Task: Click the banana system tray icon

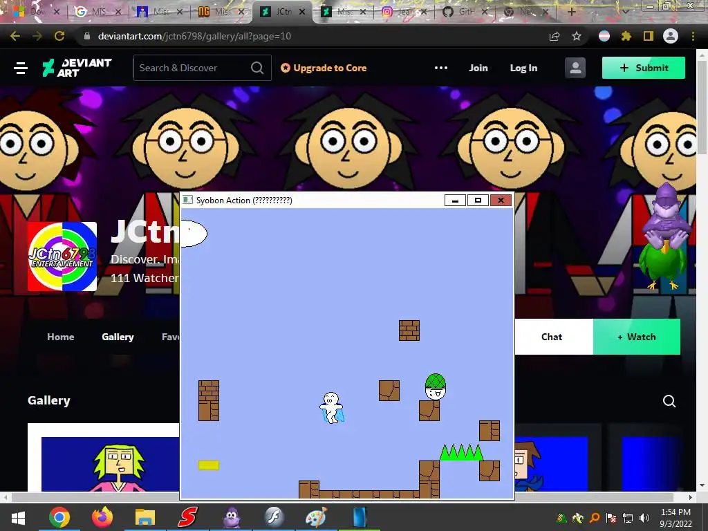Action: (578, 518)
